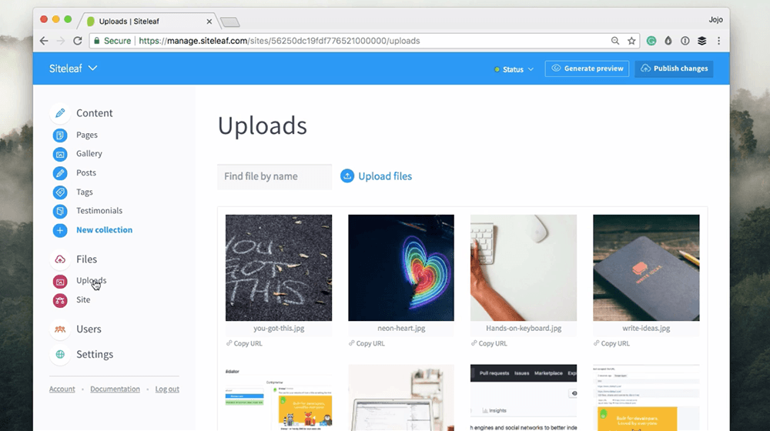This screenshot has height=431, width=770.
Task: Click the Content heading in sidebar
Action: 94,113
